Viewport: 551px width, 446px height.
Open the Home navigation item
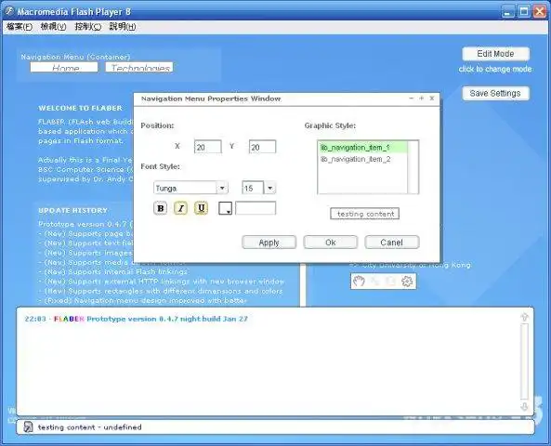point(64,67)
